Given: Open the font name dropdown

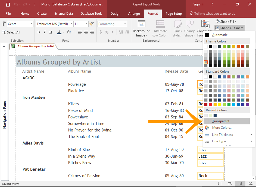Looking at the screenshot, I should click(x=72, y=24).
